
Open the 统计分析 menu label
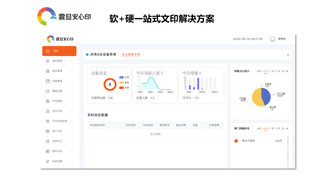(57, 131)
